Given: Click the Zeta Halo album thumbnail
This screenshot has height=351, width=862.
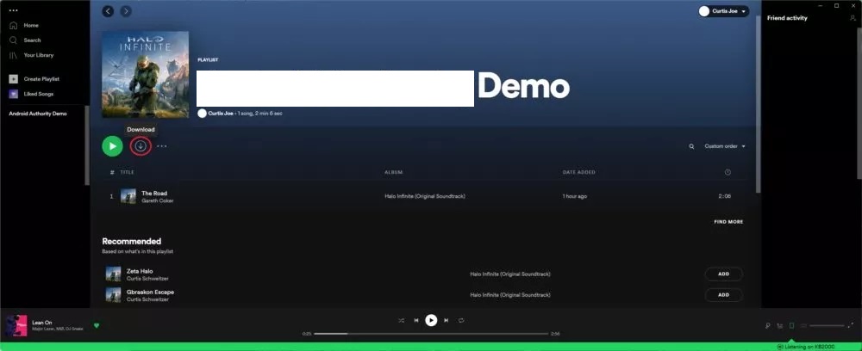Looking at the screenshot, I should pyautogui.click(x=113, y=274).
